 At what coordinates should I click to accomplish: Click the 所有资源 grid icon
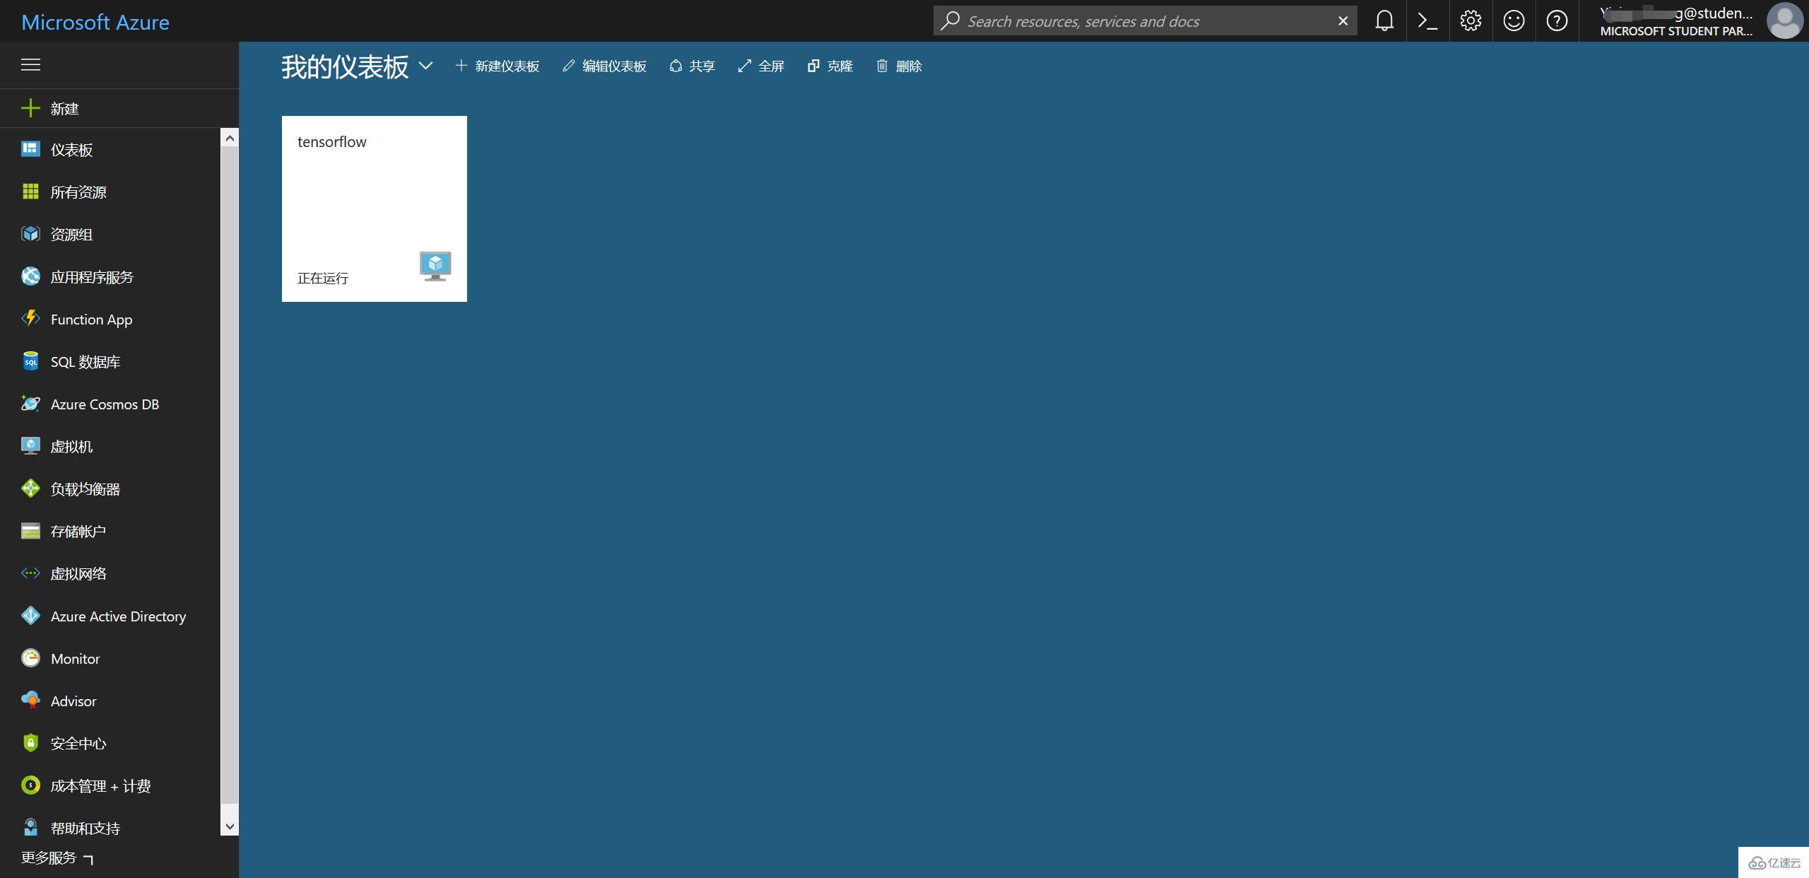[30, 192]
